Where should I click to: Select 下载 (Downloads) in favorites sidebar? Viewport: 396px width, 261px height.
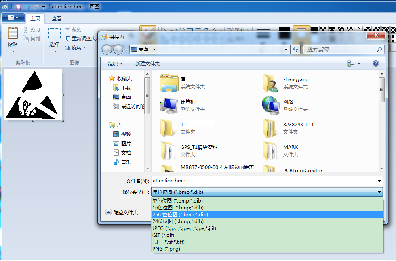(x=126, y=88)
